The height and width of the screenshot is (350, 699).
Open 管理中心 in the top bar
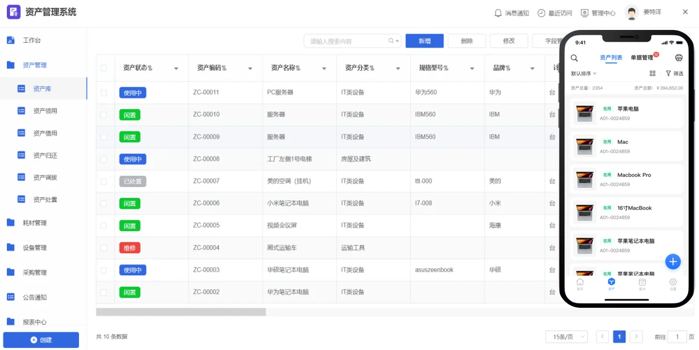click(x=598, y=13)
